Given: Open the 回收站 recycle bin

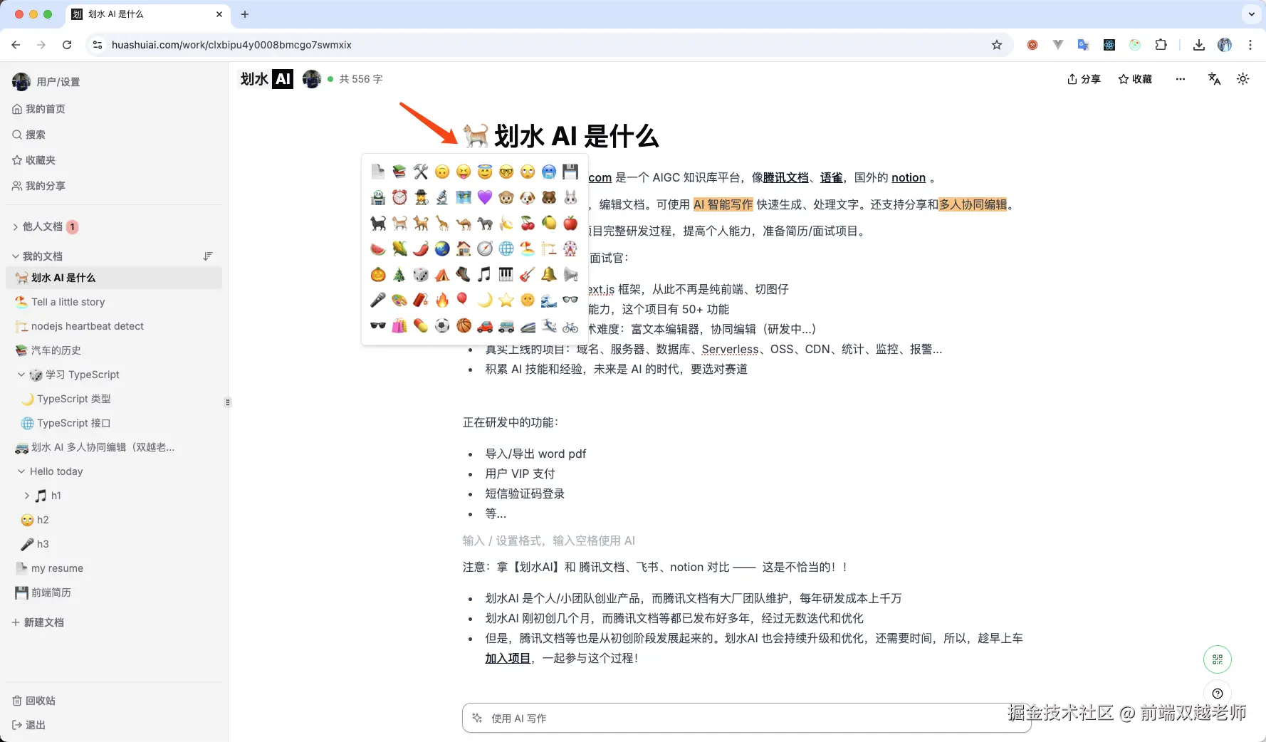Looking at the screenshot, I should pos(40,701).
